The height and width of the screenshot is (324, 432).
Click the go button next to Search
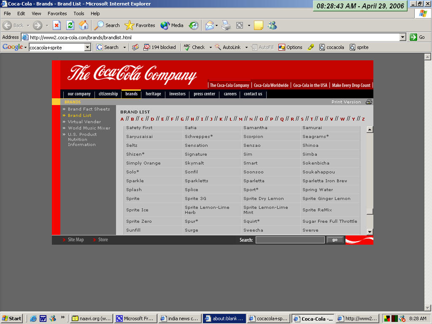[335, 240]
